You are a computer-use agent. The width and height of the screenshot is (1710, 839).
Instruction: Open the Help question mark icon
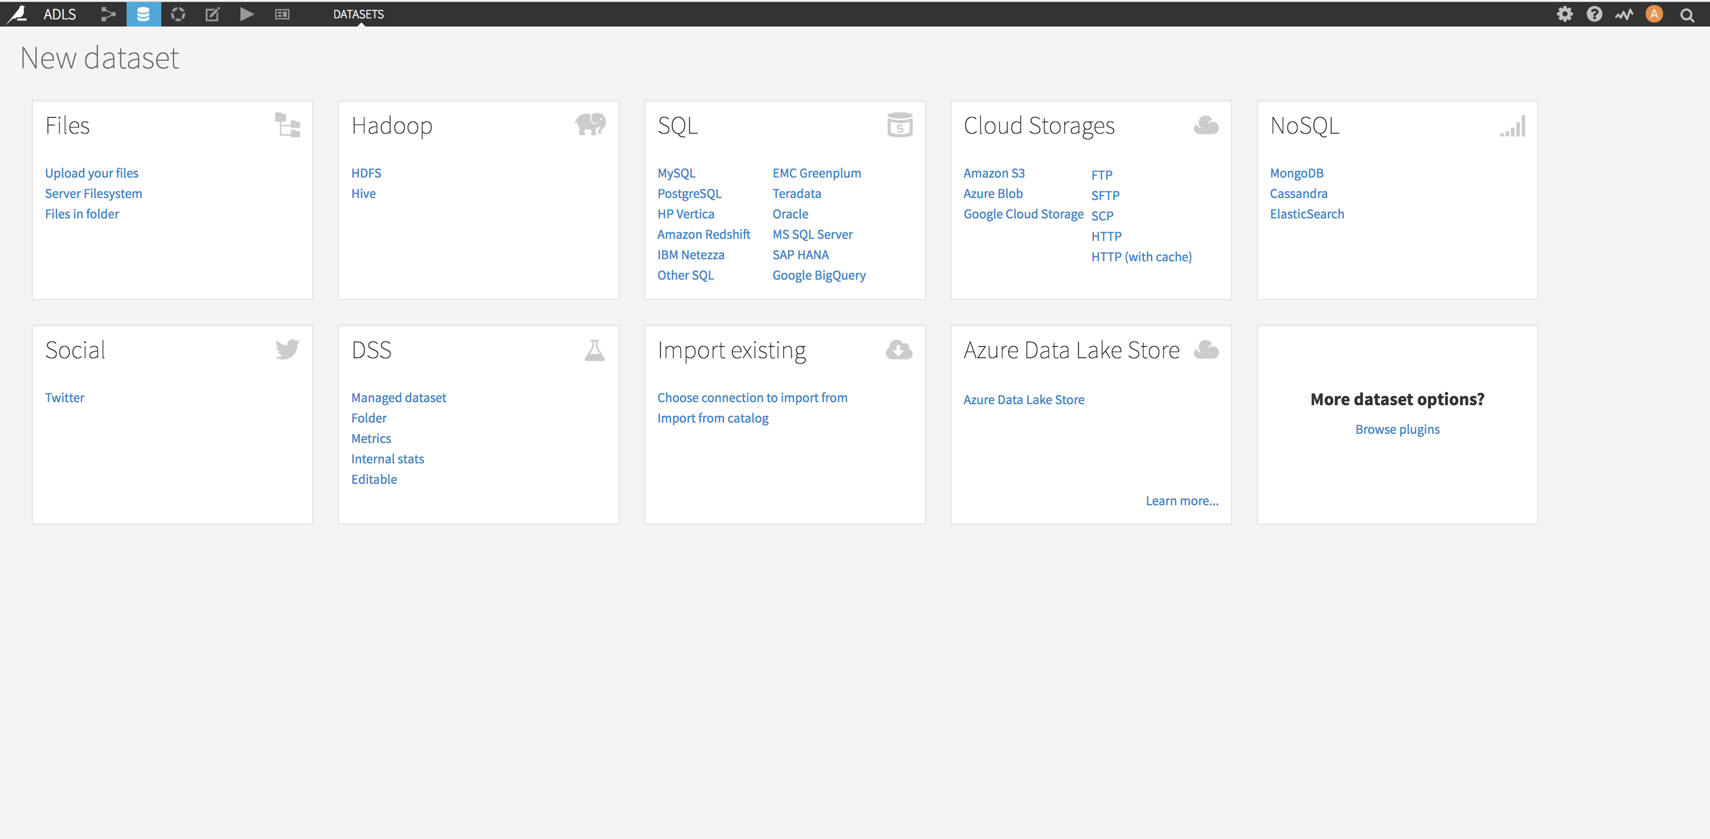coord(1595,14)
